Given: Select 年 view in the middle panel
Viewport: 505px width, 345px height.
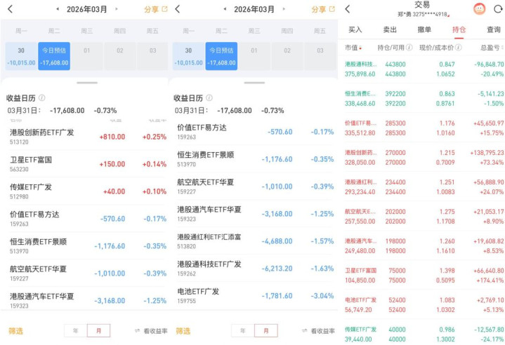Looking at the screenshot, I should 243,330.
